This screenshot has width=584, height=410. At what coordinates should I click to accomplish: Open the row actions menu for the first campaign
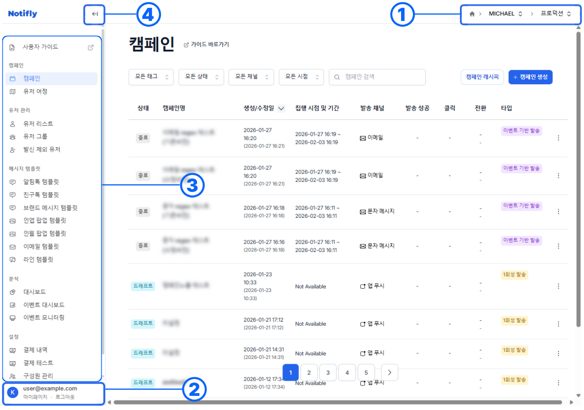pos(558,137)
